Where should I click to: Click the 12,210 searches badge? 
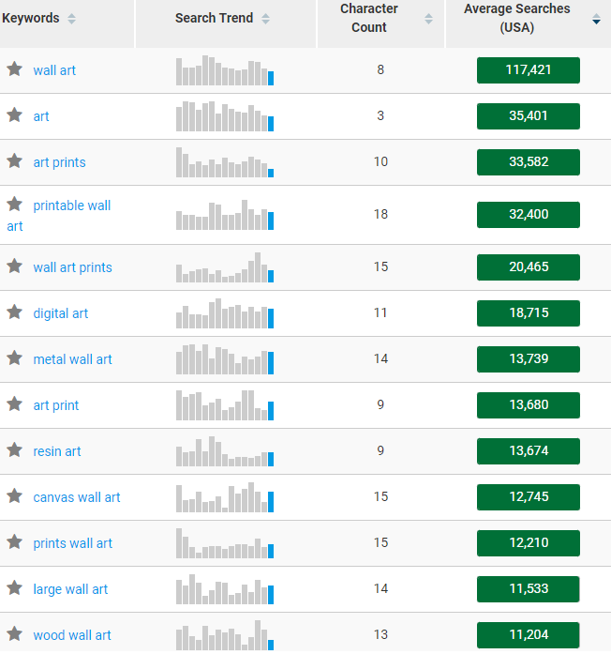point(529,542)
